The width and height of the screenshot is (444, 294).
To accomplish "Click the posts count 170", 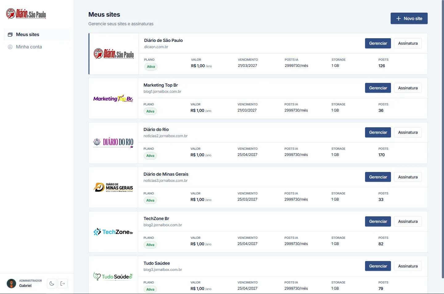I will [x=382, y=155].
